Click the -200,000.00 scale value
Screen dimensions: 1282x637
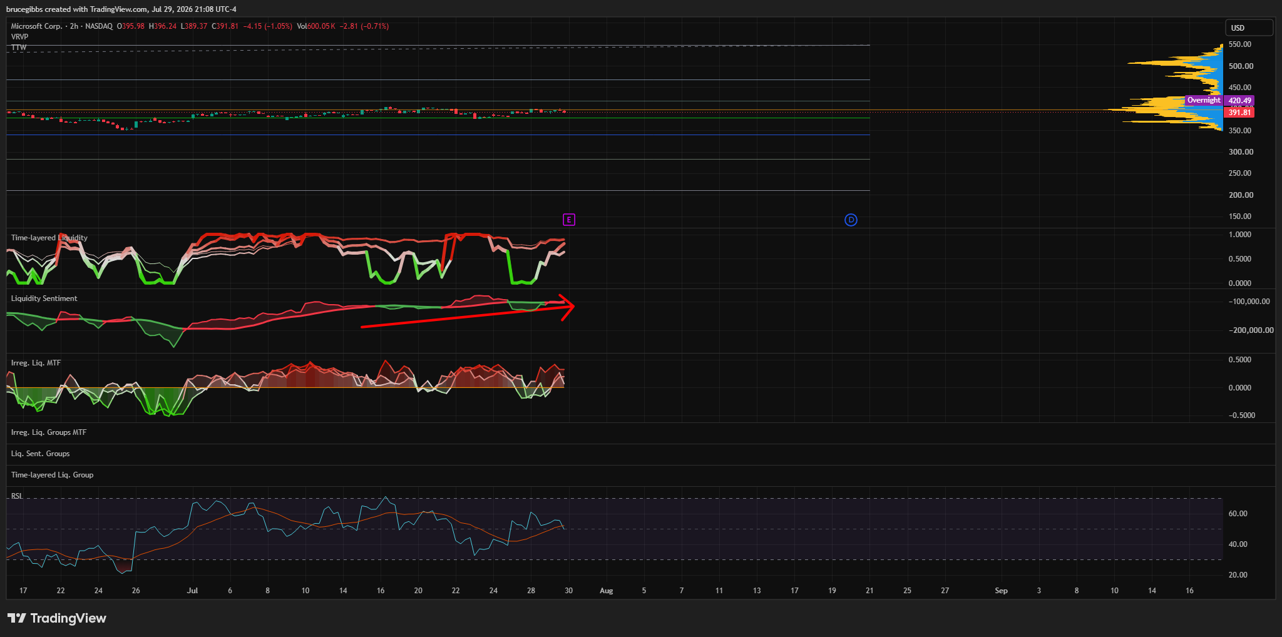[x=1251, y=330]
